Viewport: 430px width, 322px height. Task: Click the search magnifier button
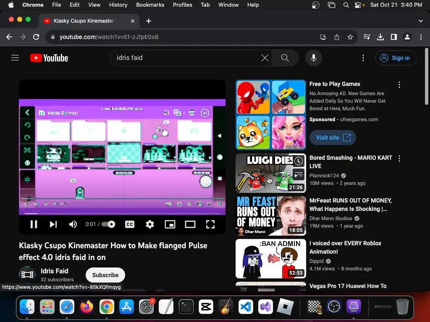(285, 58)
